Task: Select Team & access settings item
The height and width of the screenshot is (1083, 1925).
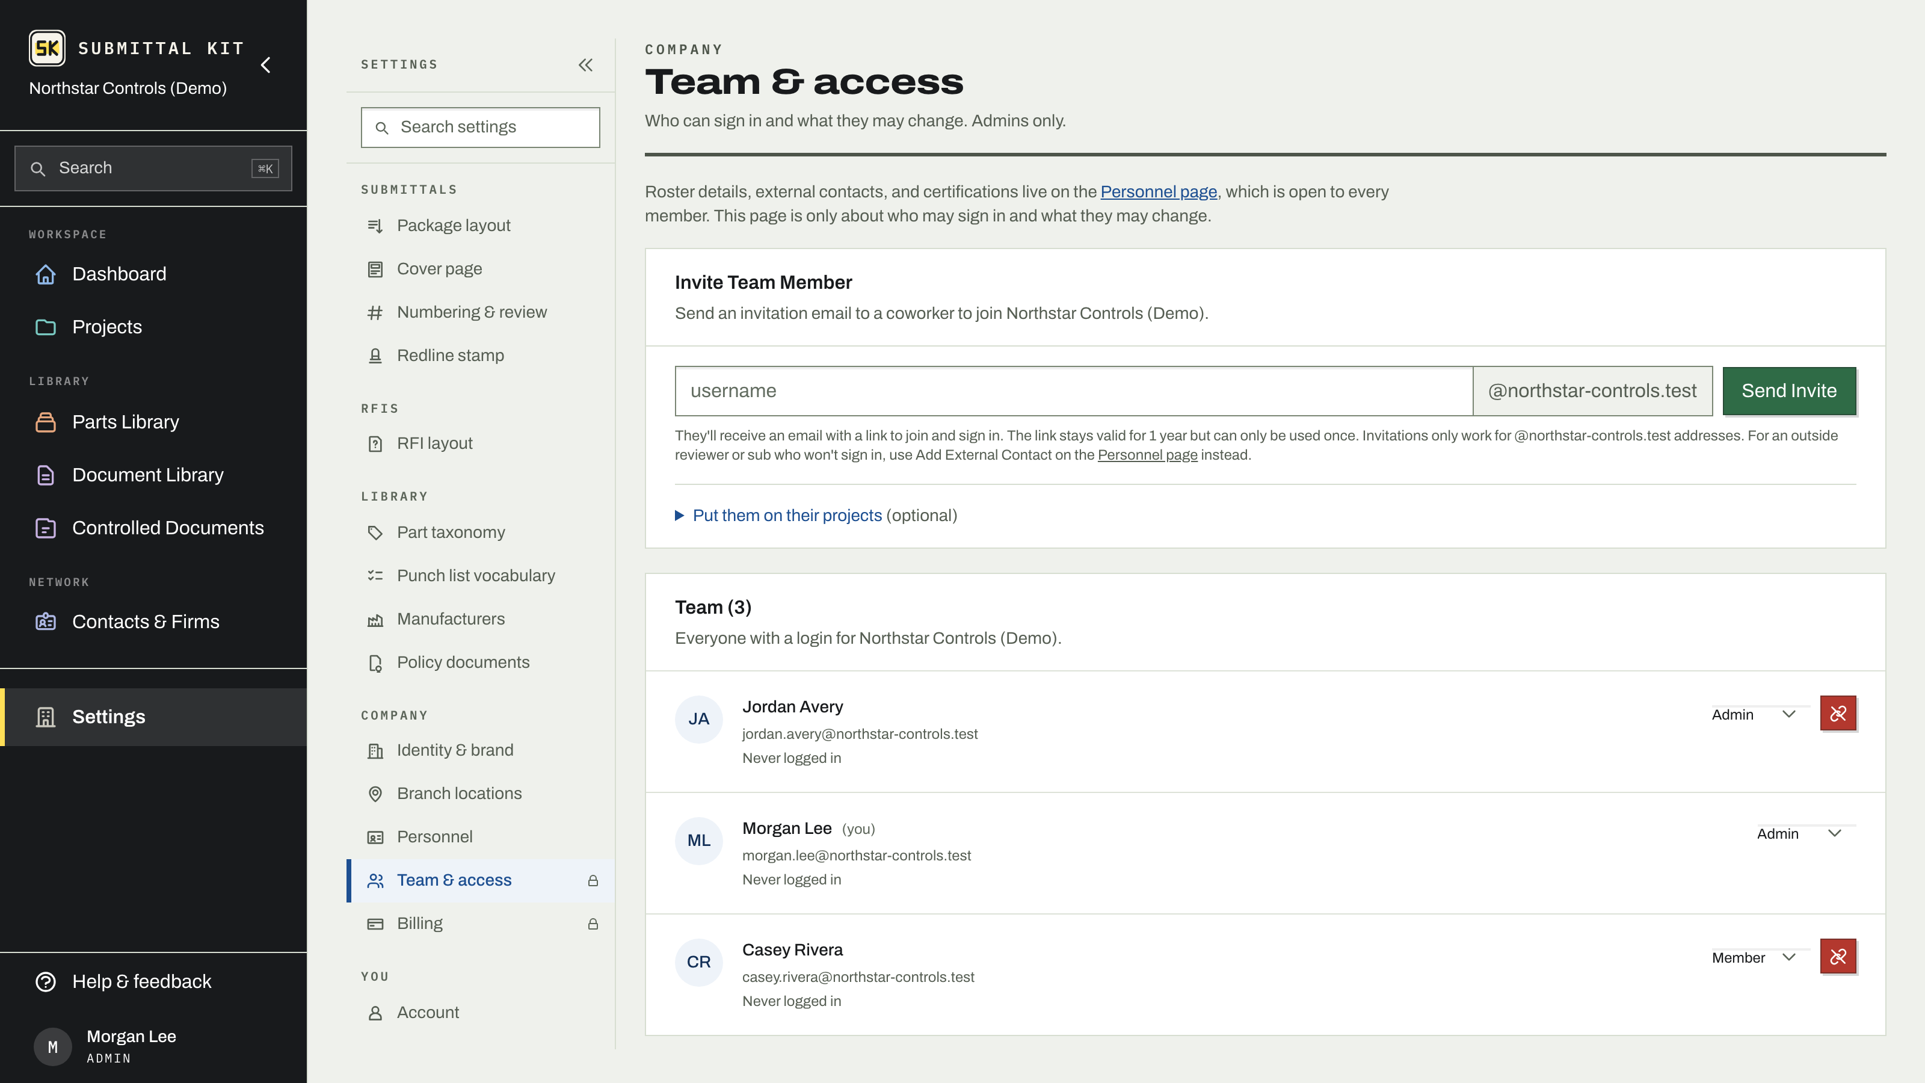Action: click(x=481, y=880)
